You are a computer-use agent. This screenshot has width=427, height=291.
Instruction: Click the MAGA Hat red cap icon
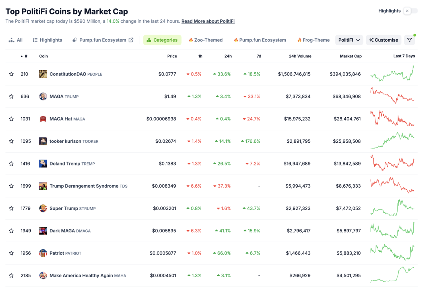[43, 119]
